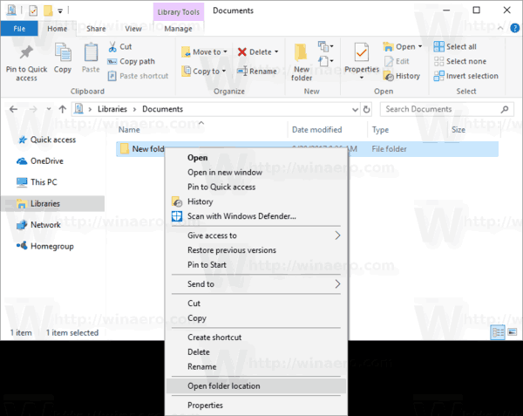Click the Paste ribbon button
Viewport: 523px width, 416px height.
91,58
